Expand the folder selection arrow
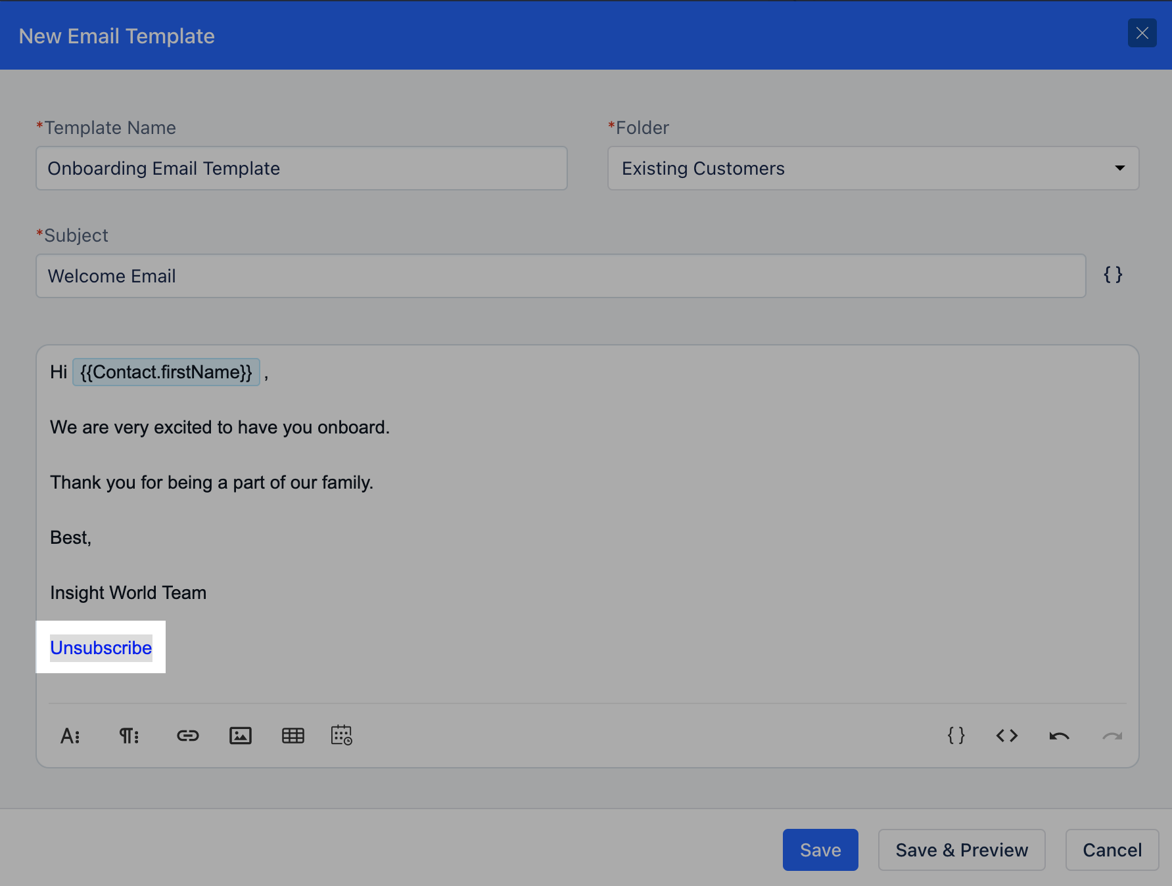 tap(1119, 168)
